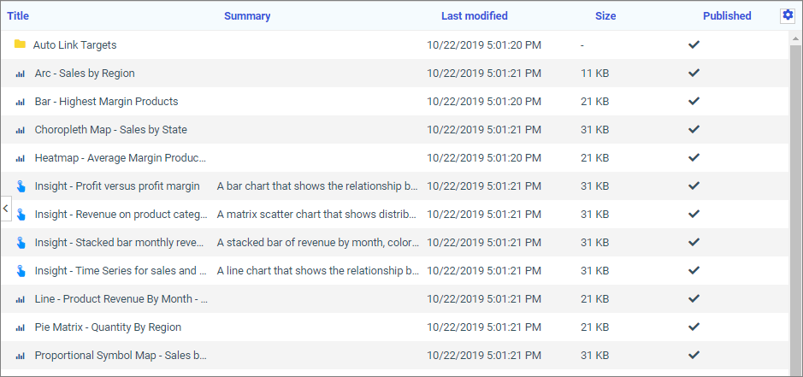Click the gear settings icon in header

788,15
